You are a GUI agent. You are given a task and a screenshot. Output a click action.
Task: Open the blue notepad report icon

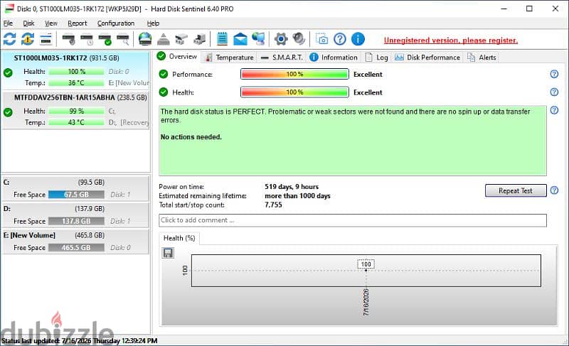pos(222,39)
